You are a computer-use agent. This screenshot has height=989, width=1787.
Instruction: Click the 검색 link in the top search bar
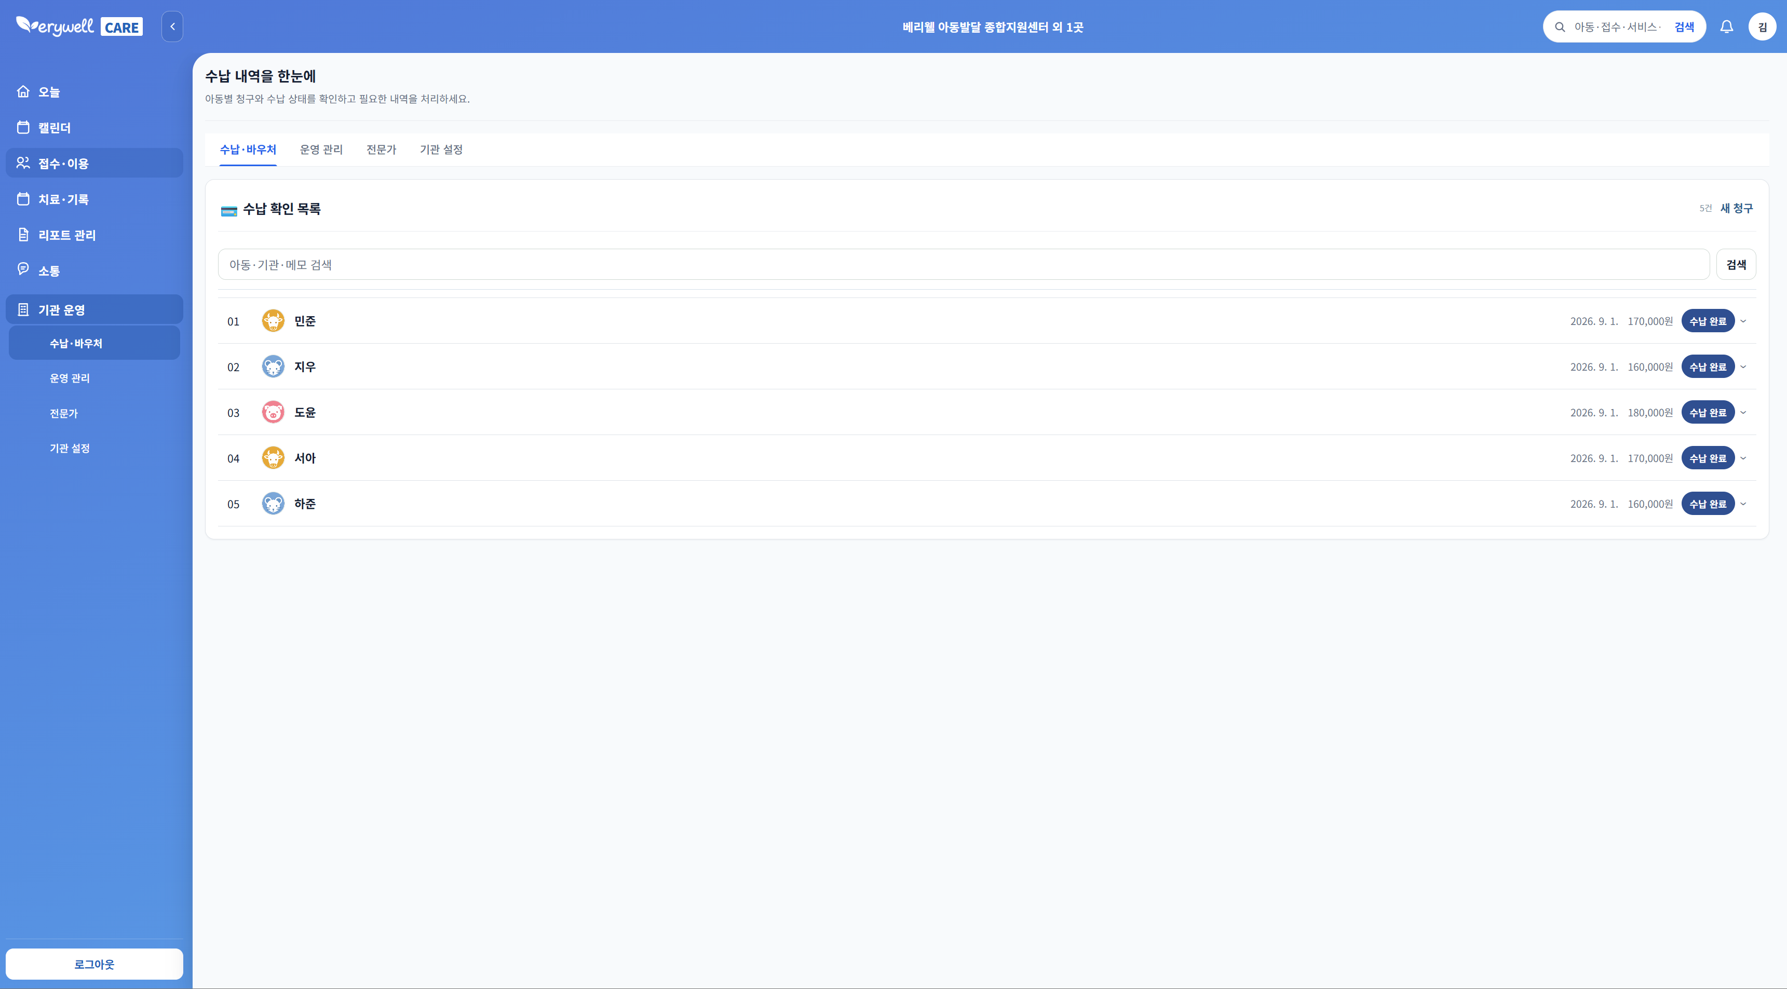tap(1684, 27)
